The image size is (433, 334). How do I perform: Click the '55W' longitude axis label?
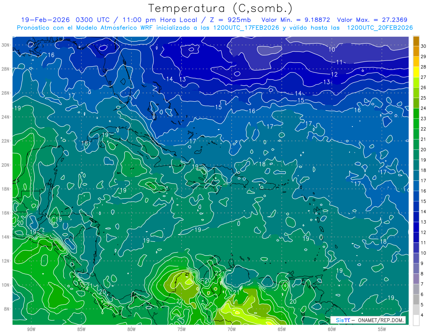[382, 329]
